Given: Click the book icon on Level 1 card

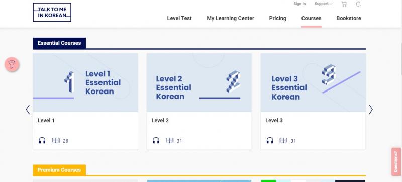Looking at the screenshot, I should tap(56, 140).
